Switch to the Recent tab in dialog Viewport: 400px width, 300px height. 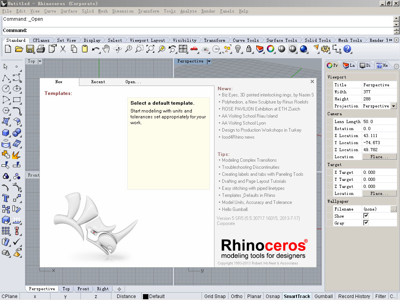pyautogui.click(x=98, y=82)
